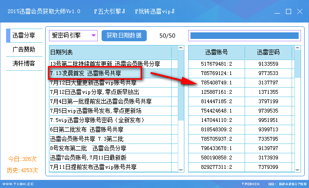Image resolution: width=309 pixels, height=188 pixels.
Task: Select account cell 147044110:2
Action: pyautogui.click(x=216, y=120)
